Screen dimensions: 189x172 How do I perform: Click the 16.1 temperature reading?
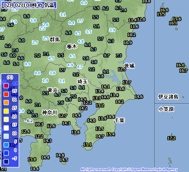[173, 23]
